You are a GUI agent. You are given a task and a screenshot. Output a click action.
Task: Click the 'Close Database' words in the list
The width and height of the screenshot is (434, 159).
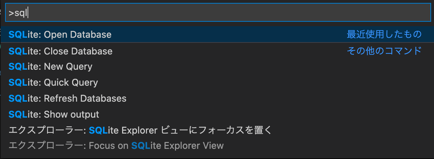78,51
